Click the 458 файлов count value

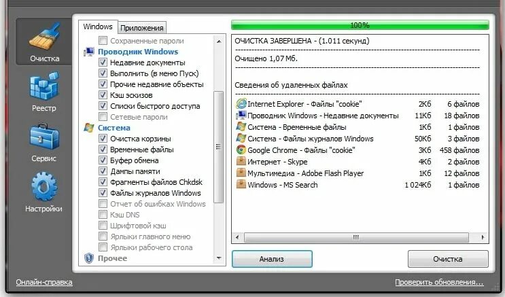click(x=459, y=150)
